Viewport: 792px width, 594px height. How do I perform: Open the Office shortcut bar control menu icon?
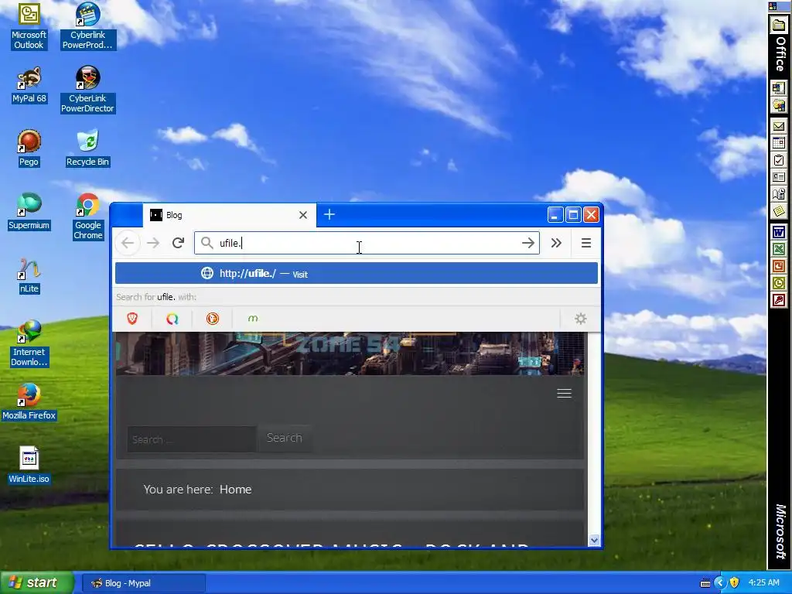click(773, 6)
